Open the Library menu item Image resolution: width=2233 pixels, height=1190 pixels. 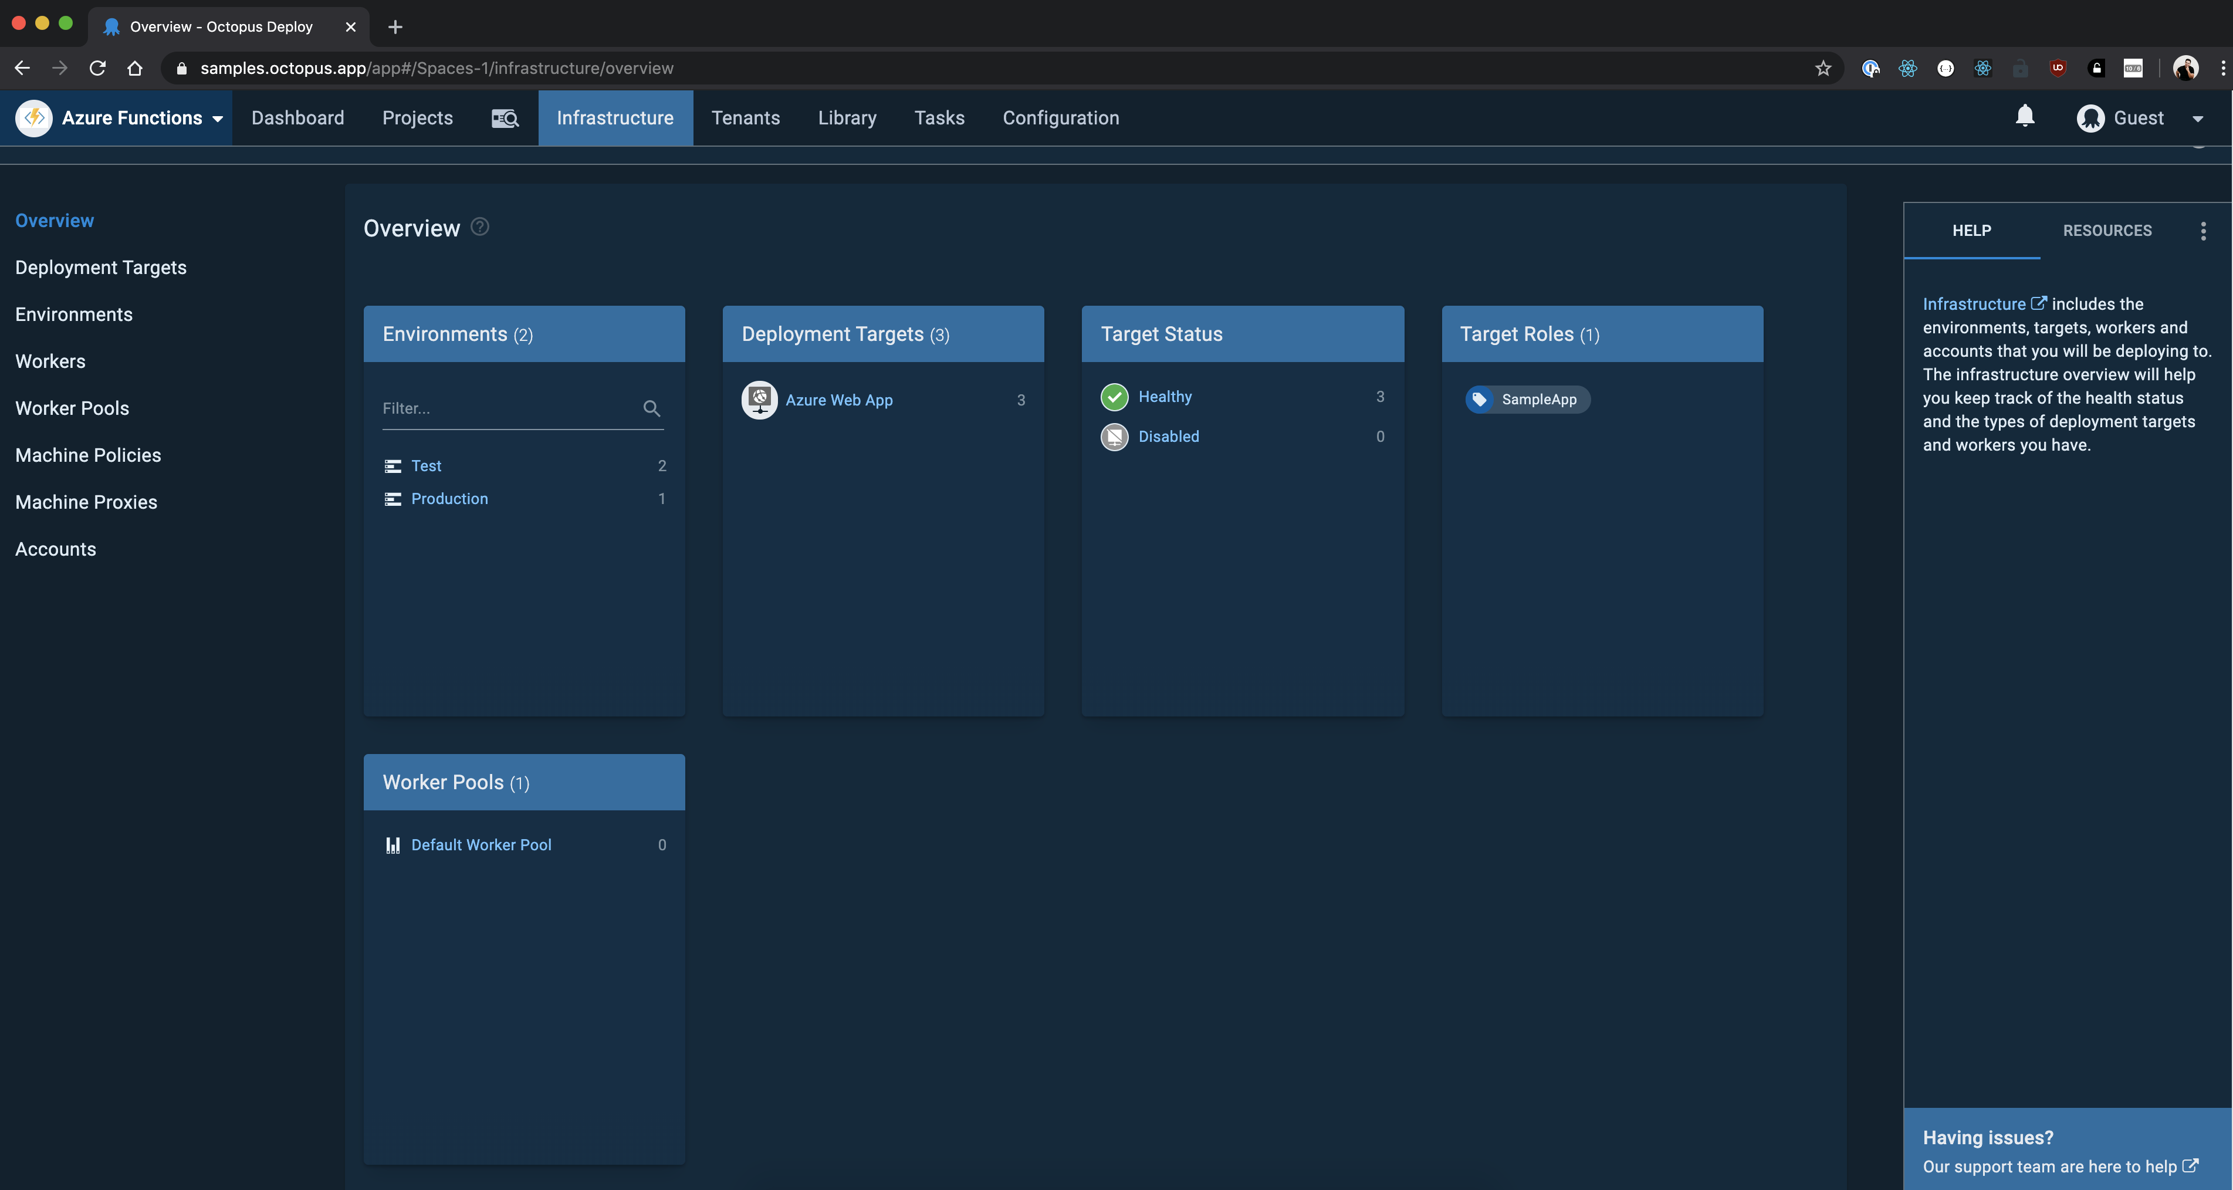point(847,118)
